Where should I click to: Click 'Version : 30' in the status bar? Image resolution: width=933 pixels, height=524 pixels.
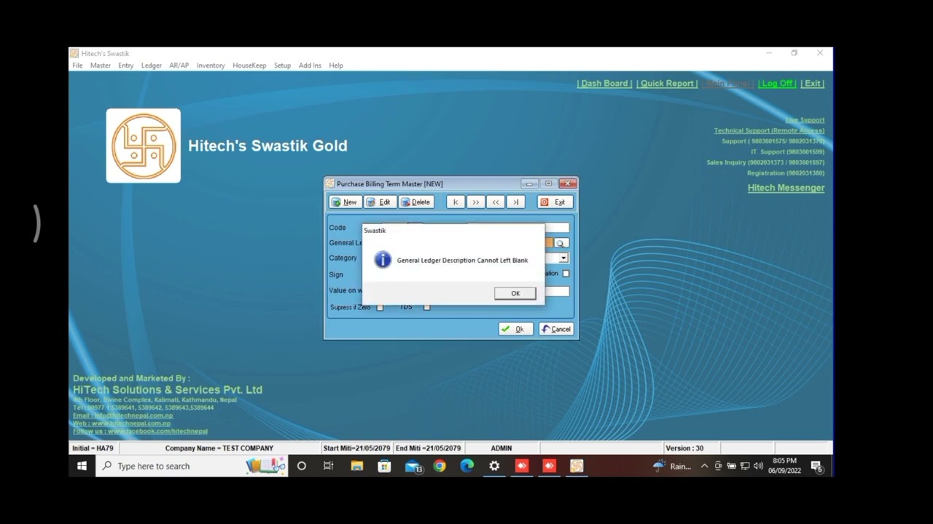point(684,448)
